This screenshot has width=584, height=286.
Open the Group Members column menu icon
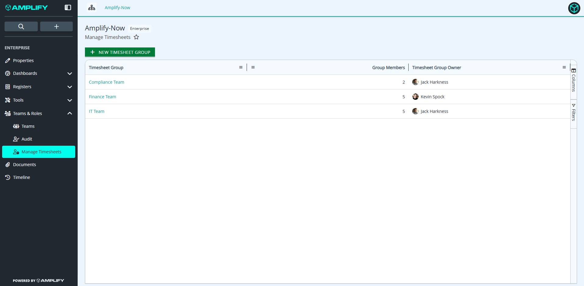point(253,67)
